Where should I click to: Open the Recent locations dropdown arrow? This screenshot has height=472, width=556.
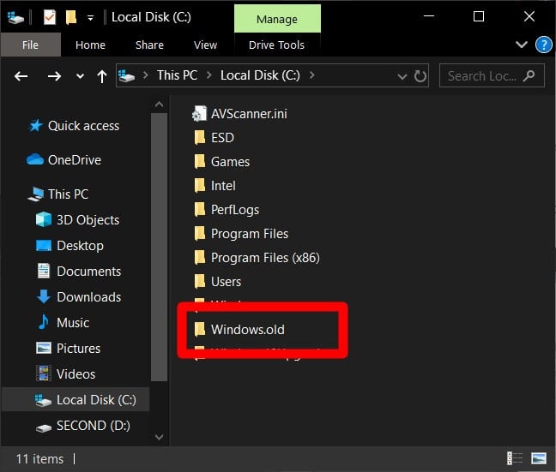tap(80, 76)
